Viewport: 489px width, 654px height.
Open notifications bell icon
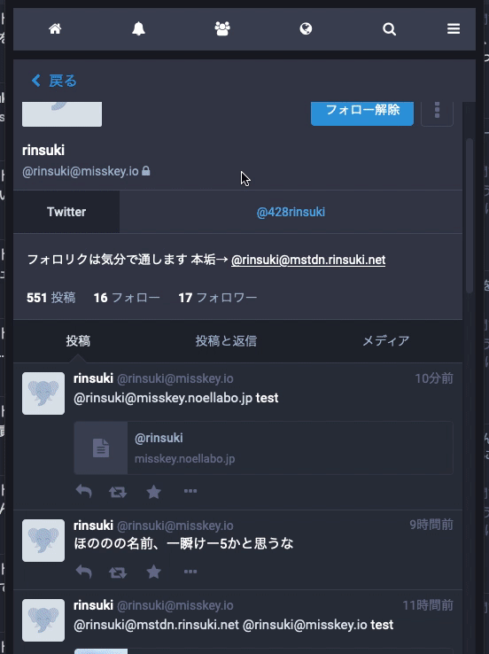pos(138,28)
